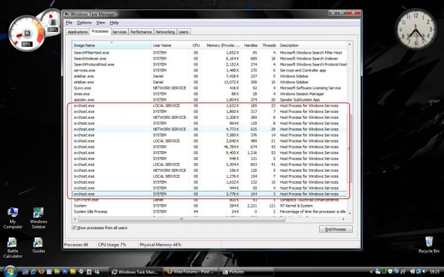
Task: Click the process list scroll-down arrow
Action: pos(350,213)
